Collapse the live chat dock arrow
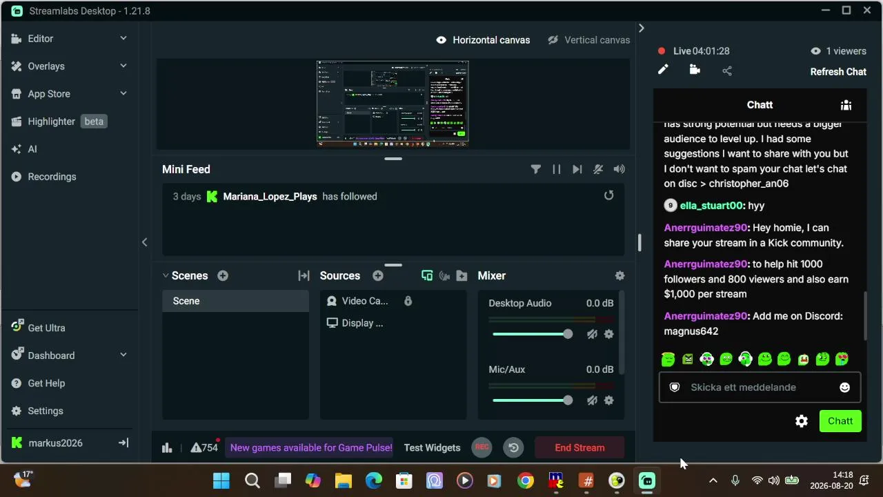Viewport: 883px width, 497px height. [641, 28]
